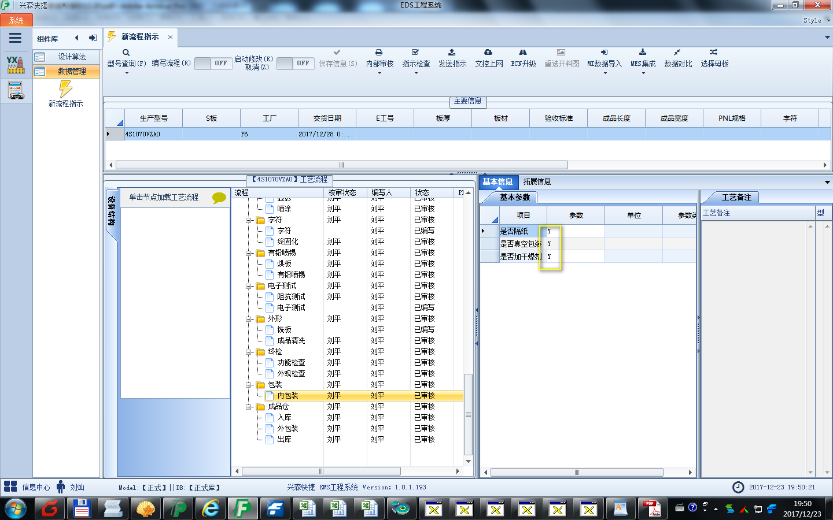Collapse the 终检 tree folder
Screen dimensions: 833x520
[x=249, y=352]
